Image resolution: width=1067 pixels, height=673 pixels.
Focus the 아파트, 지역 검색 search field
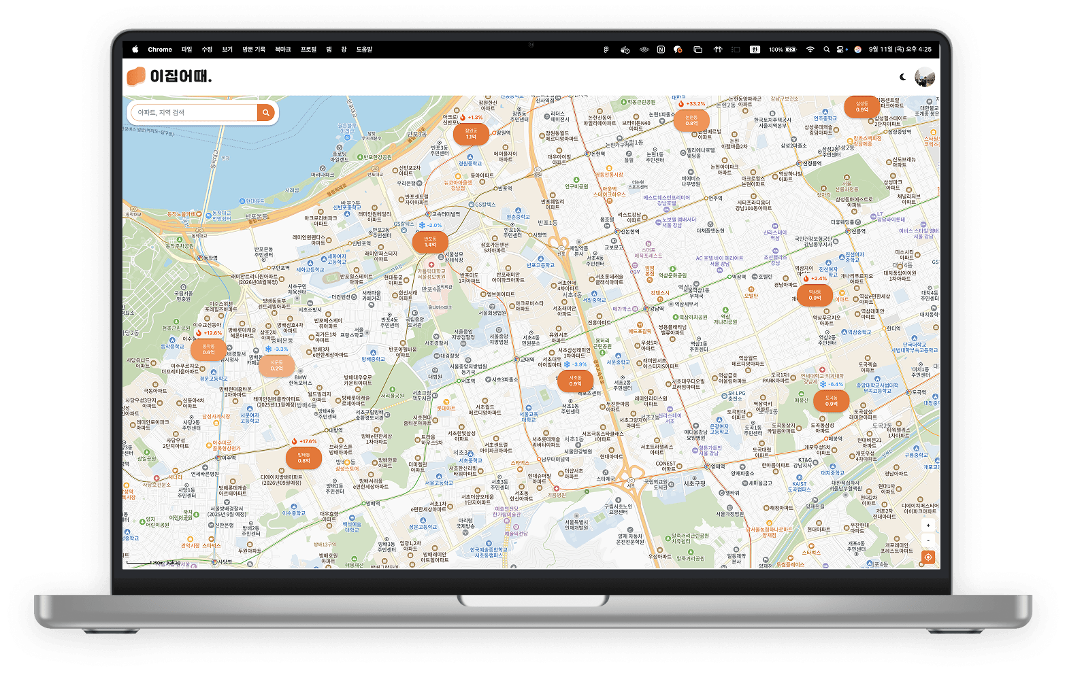[193, 113]
